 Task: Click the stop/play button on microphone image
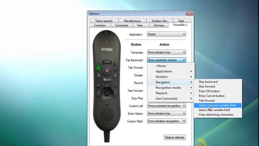tap(107, 79)
